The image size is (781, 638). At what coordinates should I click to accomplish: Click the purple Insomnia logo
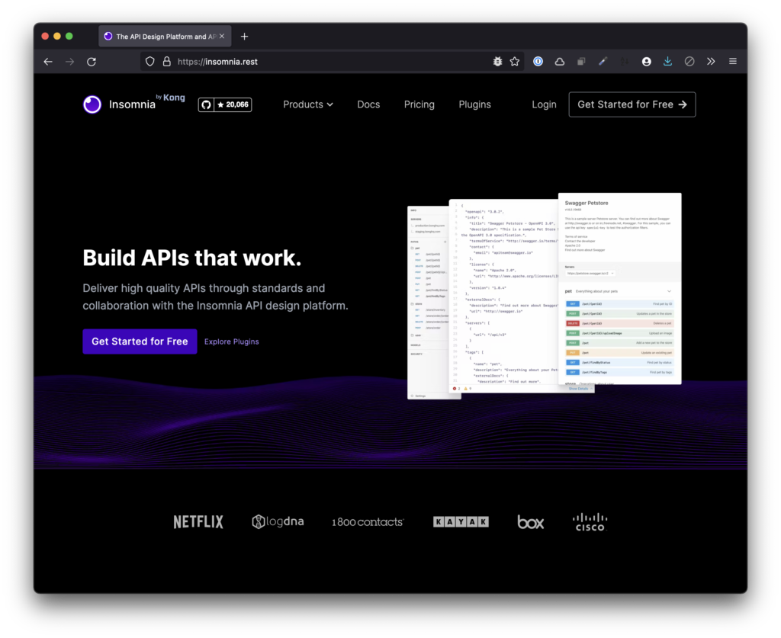tap(92, 104)
